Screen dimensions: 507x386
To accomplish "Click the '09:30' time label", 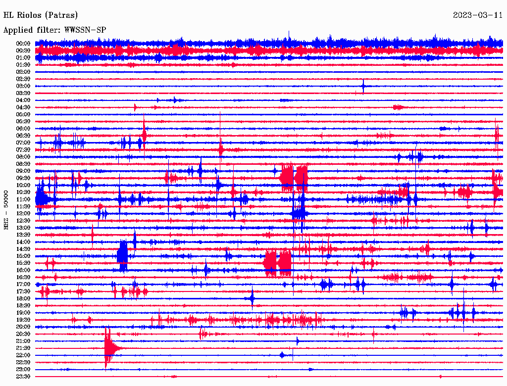I will 23,179.
